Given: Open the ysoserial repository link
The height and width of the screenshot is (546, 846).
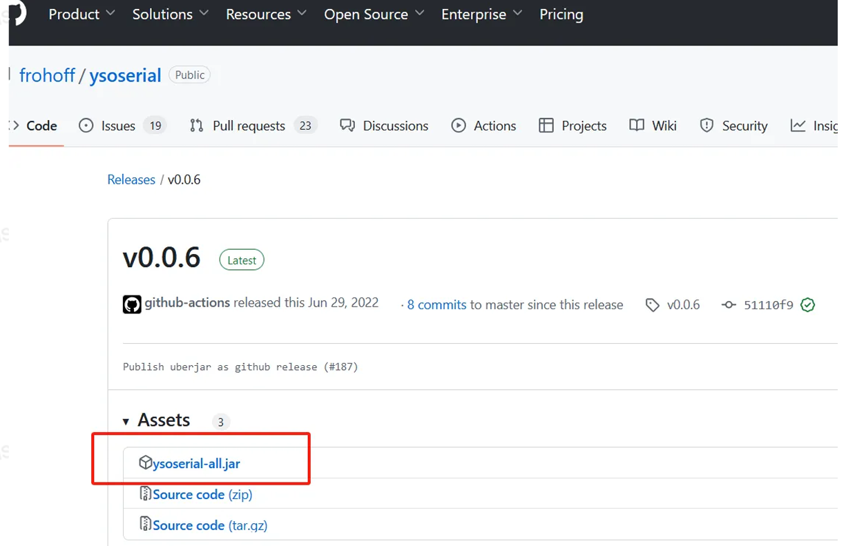Looking at the screenshot, I should click(125, 75).
